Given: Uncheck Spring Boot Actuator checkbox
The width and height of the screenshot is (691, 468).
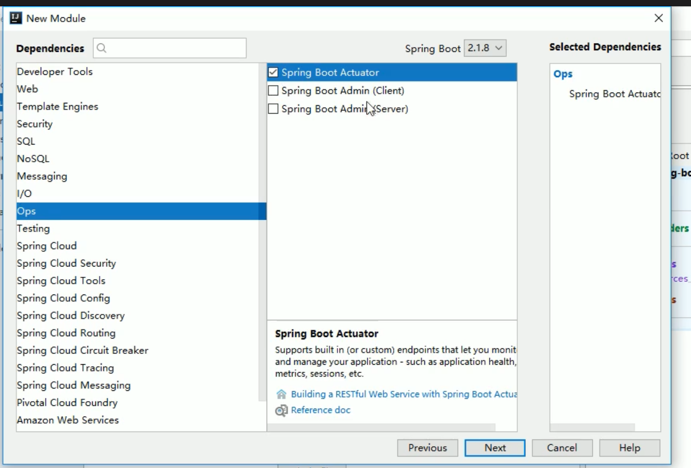Looking at the screenshot, I should 273,72.
